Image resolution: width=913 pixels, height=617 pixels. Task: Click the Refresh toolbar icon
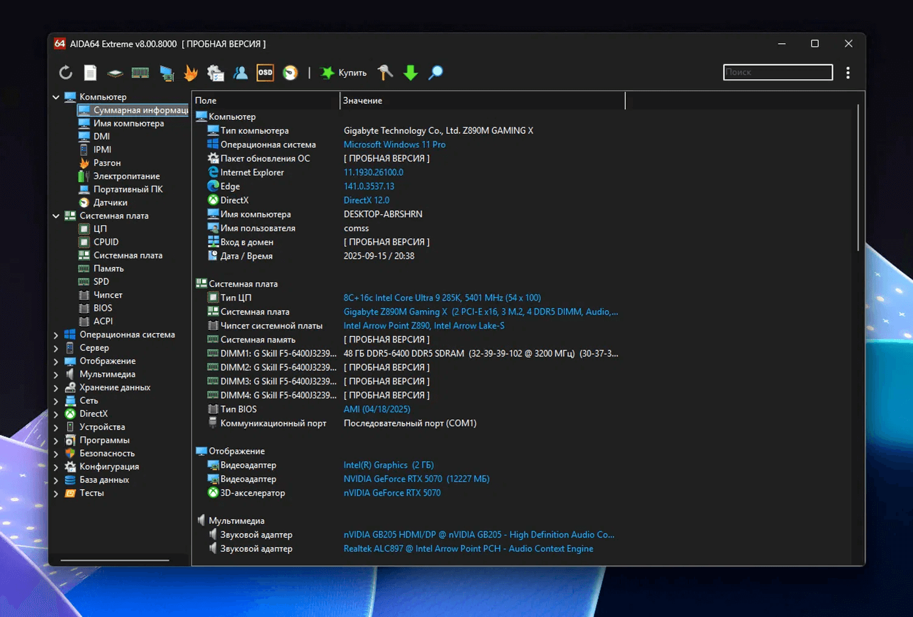coord(66,73)
